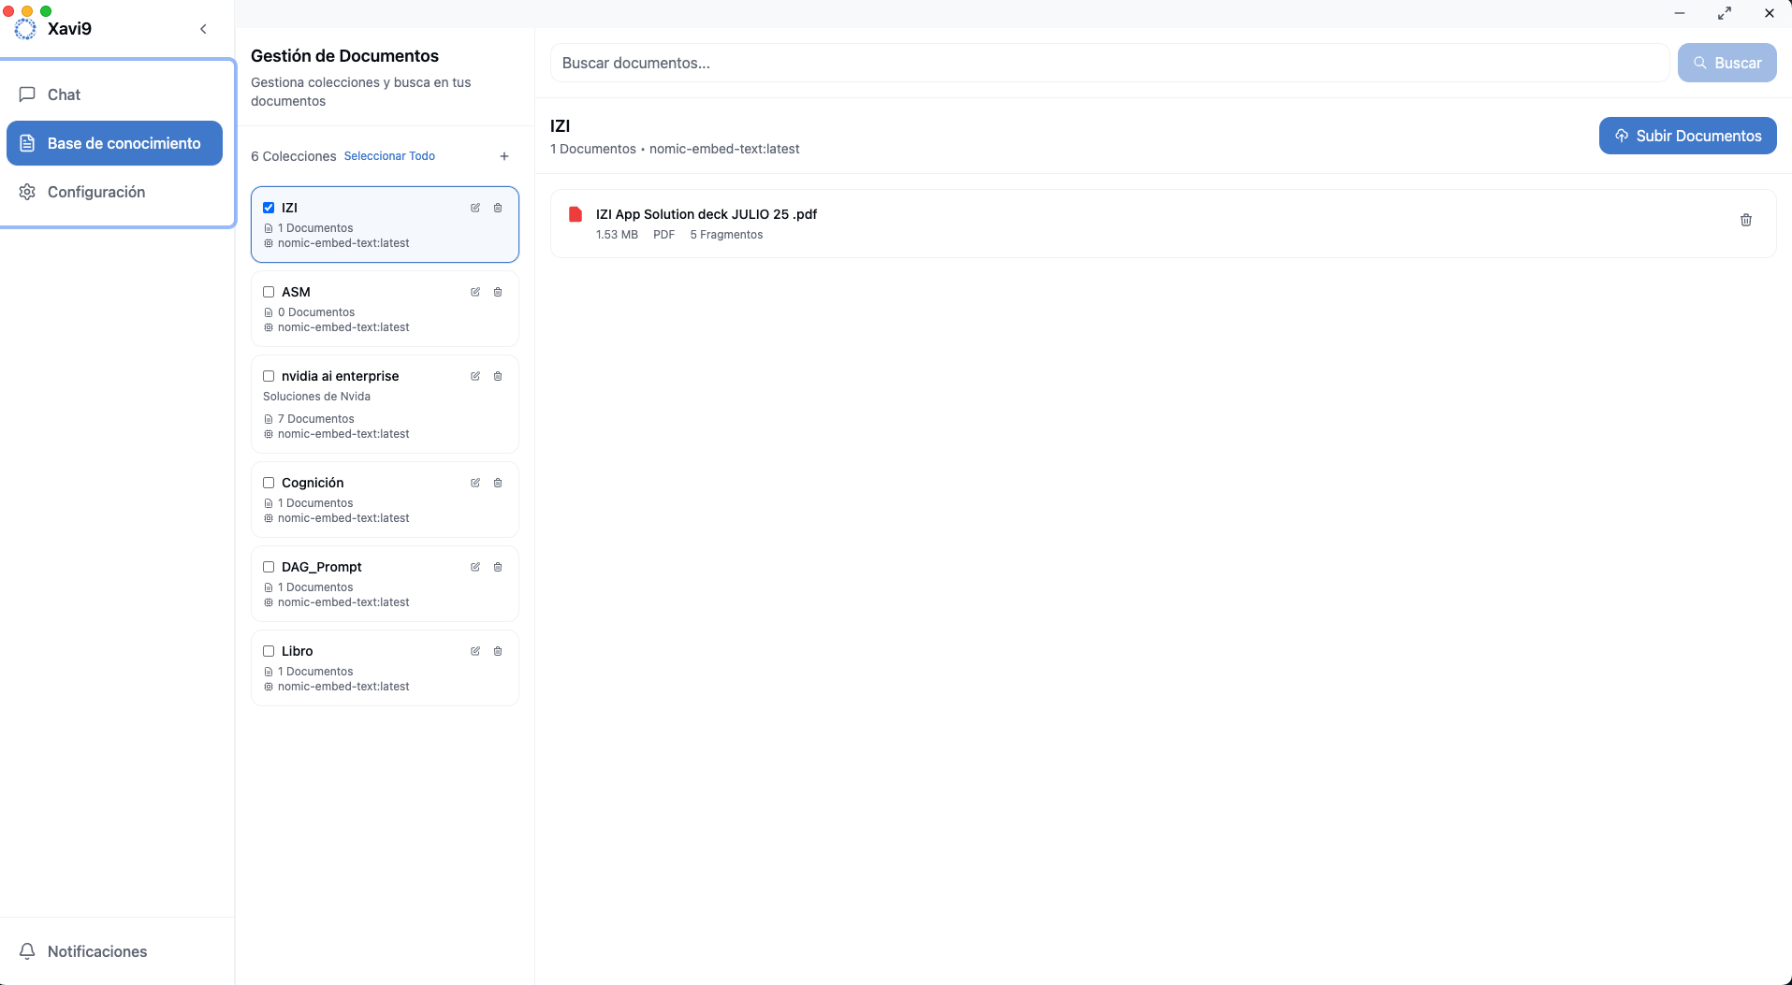1792x985 pixels.
Task: Click Subir Documentos button
Action: click(x=1687, y=136)
